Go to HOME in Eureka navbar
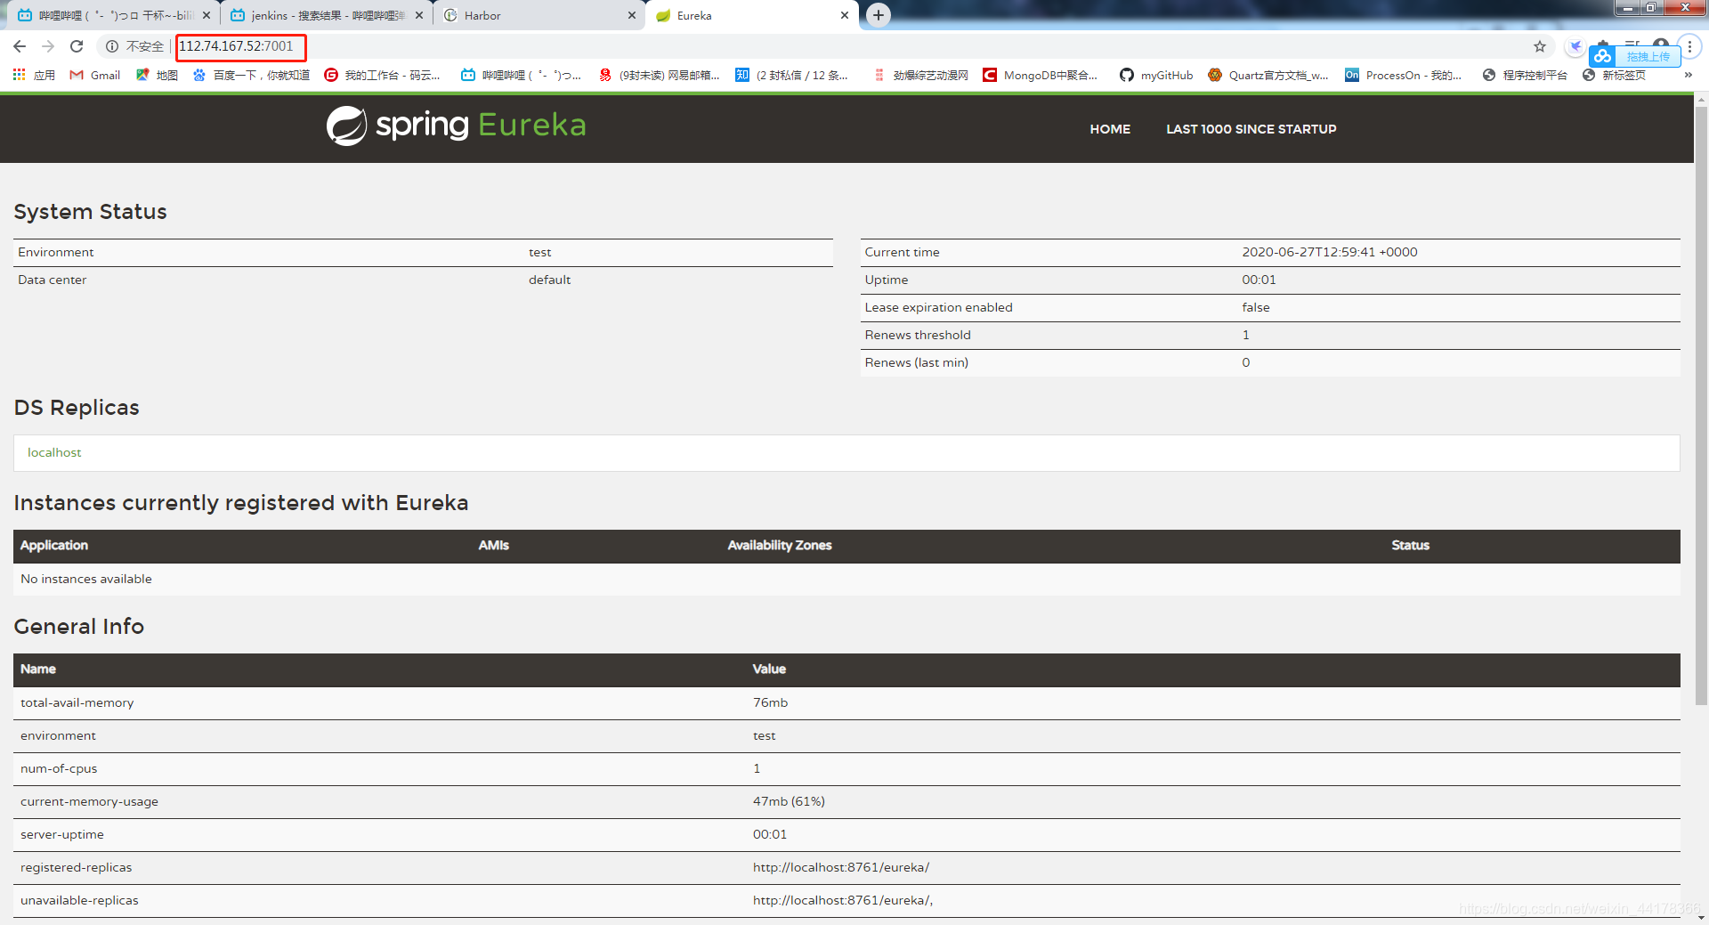 tap(1110, 129)
